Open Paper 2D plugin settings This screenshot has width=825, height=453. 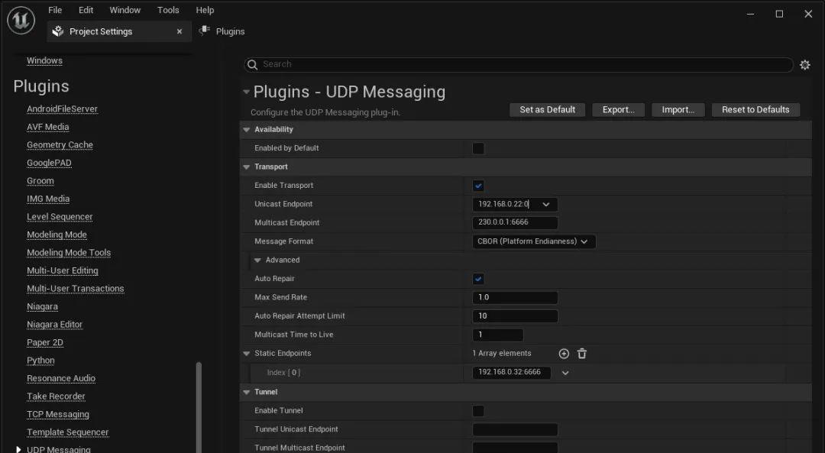tap(45, 342)
